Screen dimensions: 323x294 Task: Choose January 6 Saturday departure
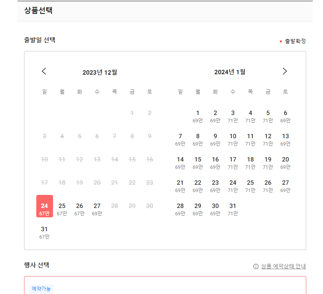coord(285,116)
